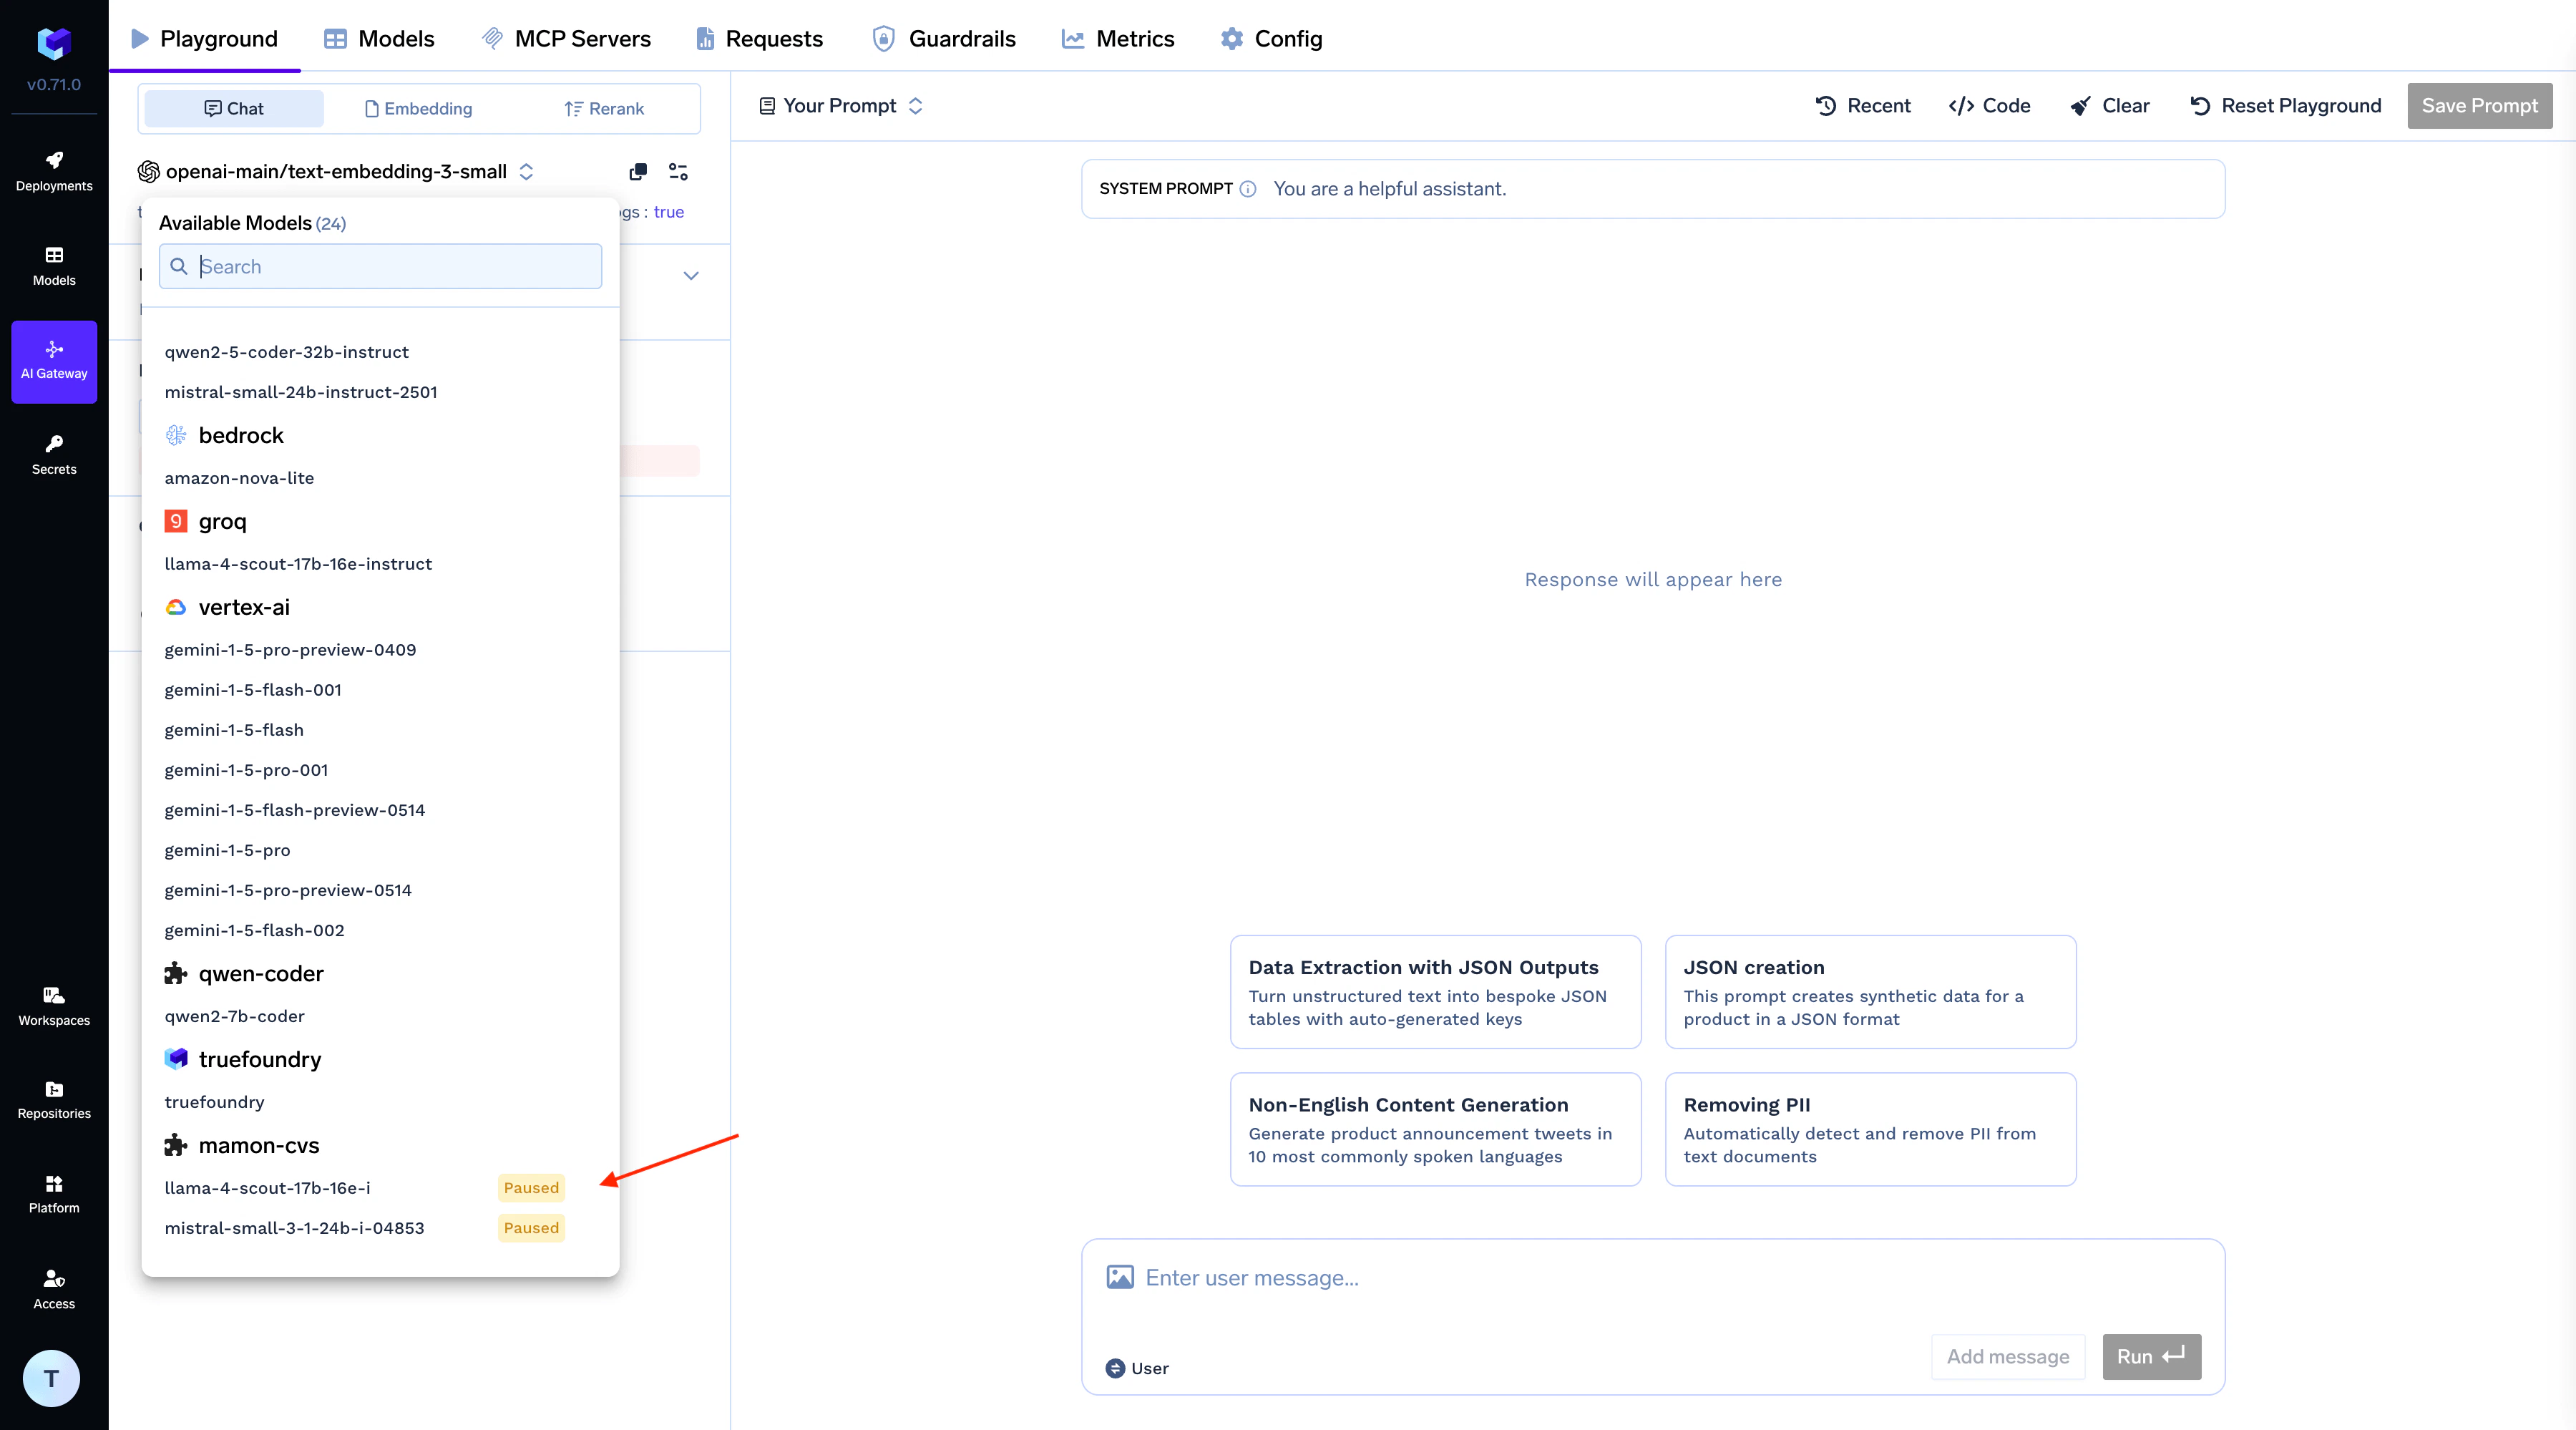Select Deployments from the left sidebar
Screen dimensions: 2576x1430
[x=53, y=171]
